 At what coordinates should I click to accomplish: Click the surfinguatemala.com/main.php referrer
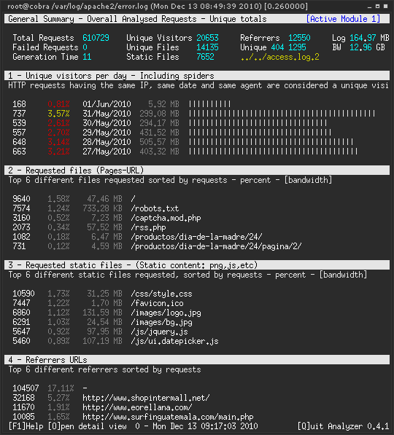click(168, 417)
